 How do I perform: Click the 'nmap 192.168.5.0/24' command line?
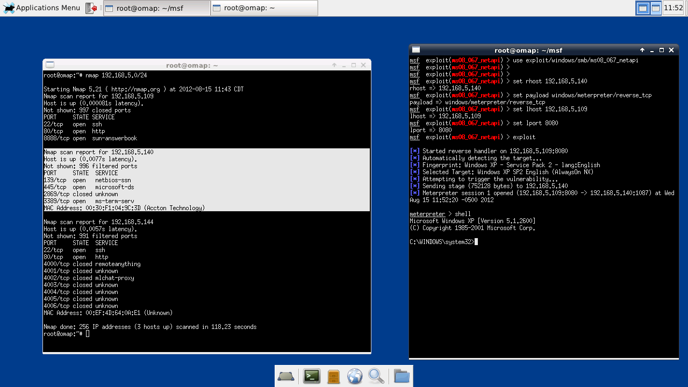95,75
